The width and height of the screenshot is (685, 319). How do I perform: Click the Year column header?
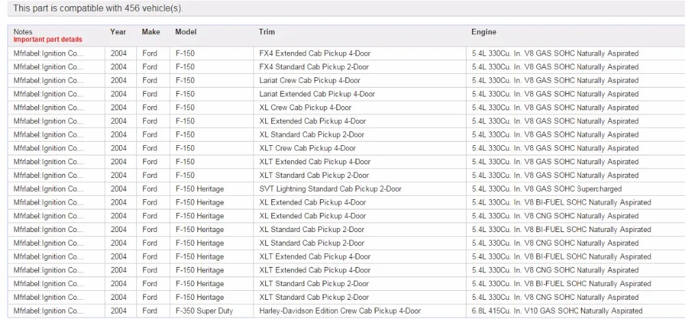[x=118, y=32]
